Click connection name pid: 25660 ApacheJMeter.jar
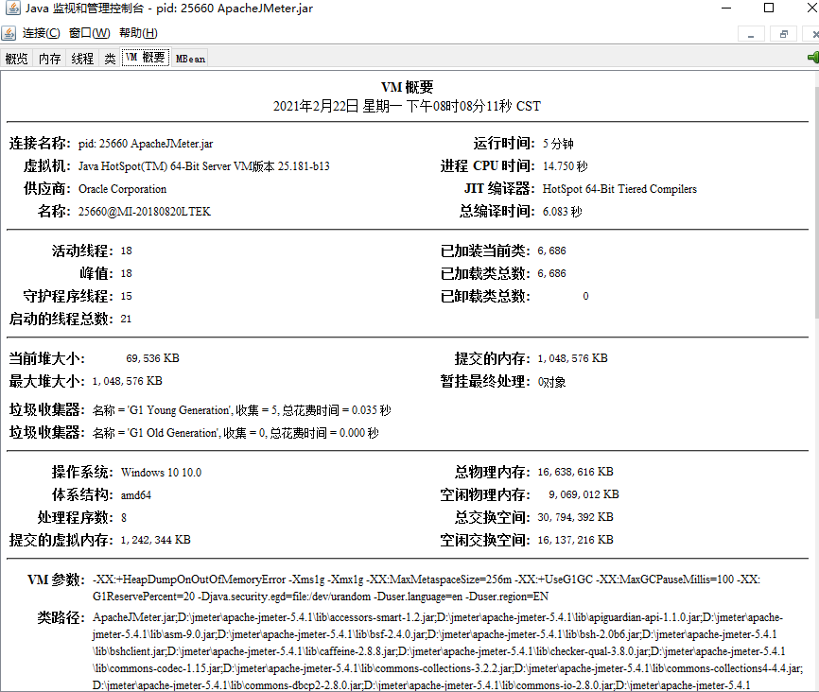 coord(146,144)
